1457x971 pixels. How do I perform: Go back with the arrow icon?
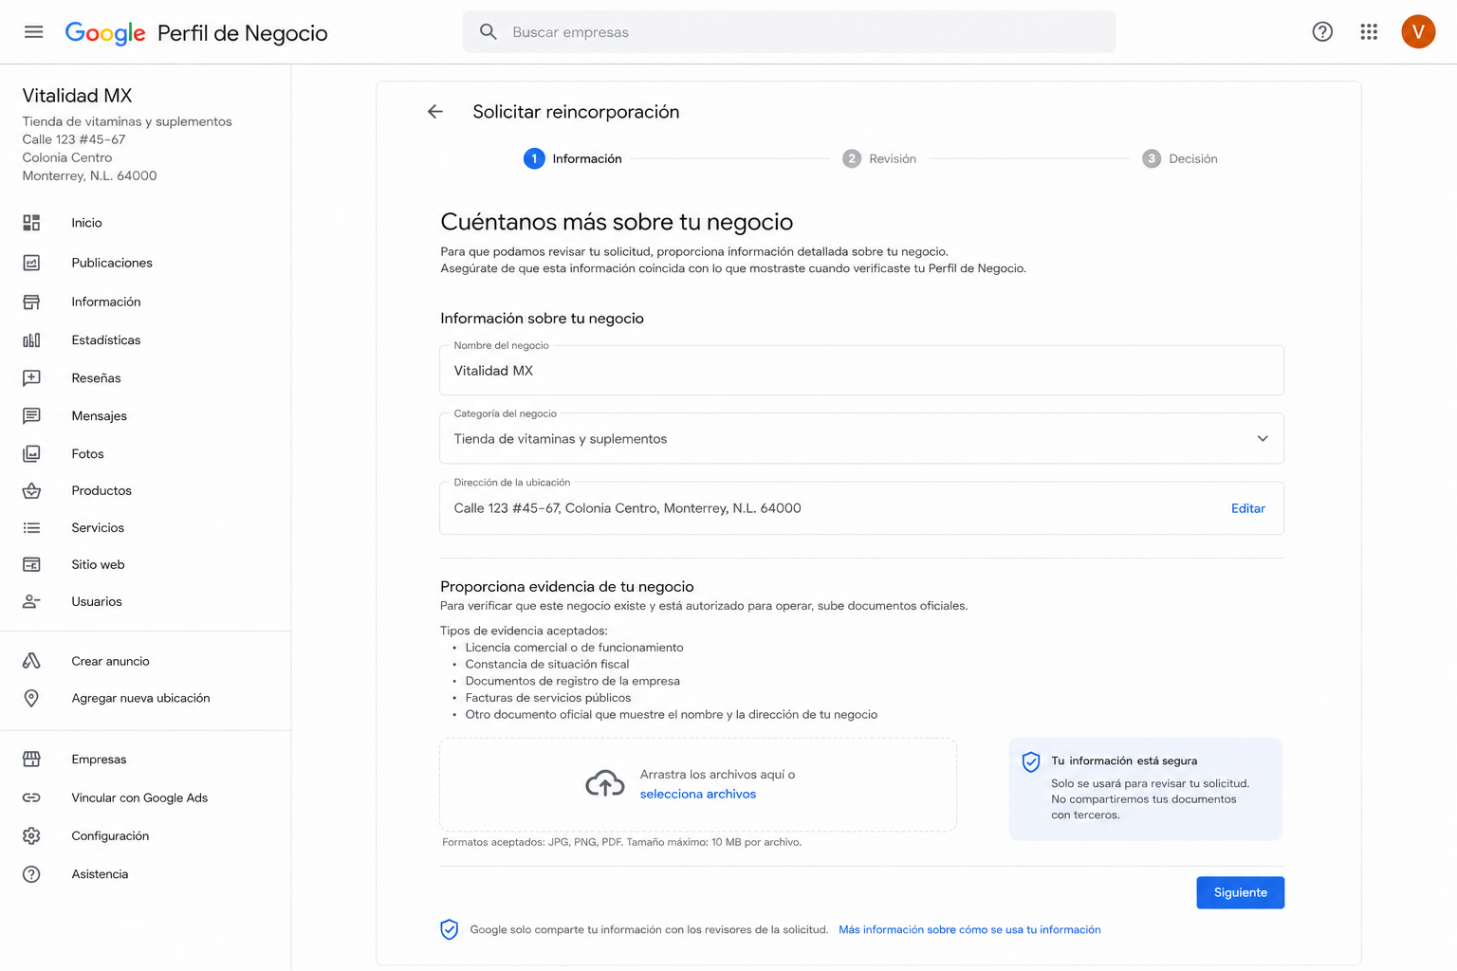435,112
